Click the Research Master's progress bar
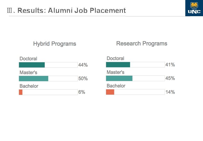 click(x=135, y=78)
